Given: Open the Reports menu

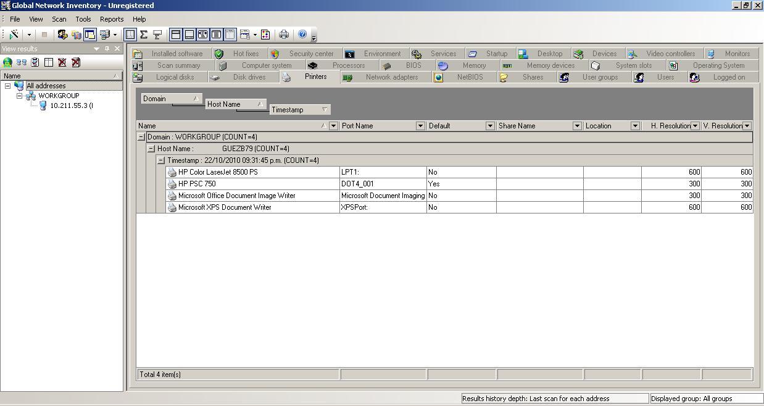Looking at the screenshot, I should click(x=111, y=19).
